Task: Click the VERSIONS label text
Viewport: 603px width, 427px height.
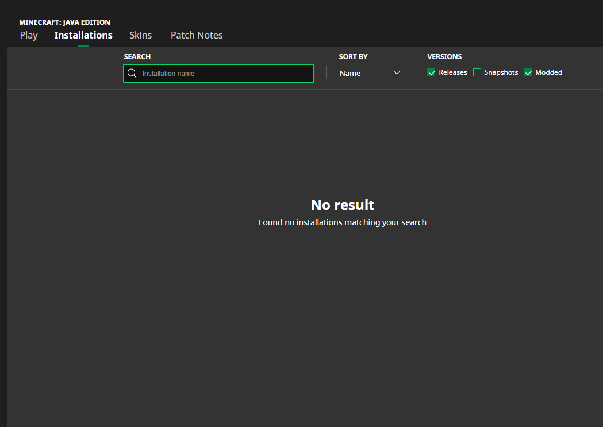Action: [444, 56]
